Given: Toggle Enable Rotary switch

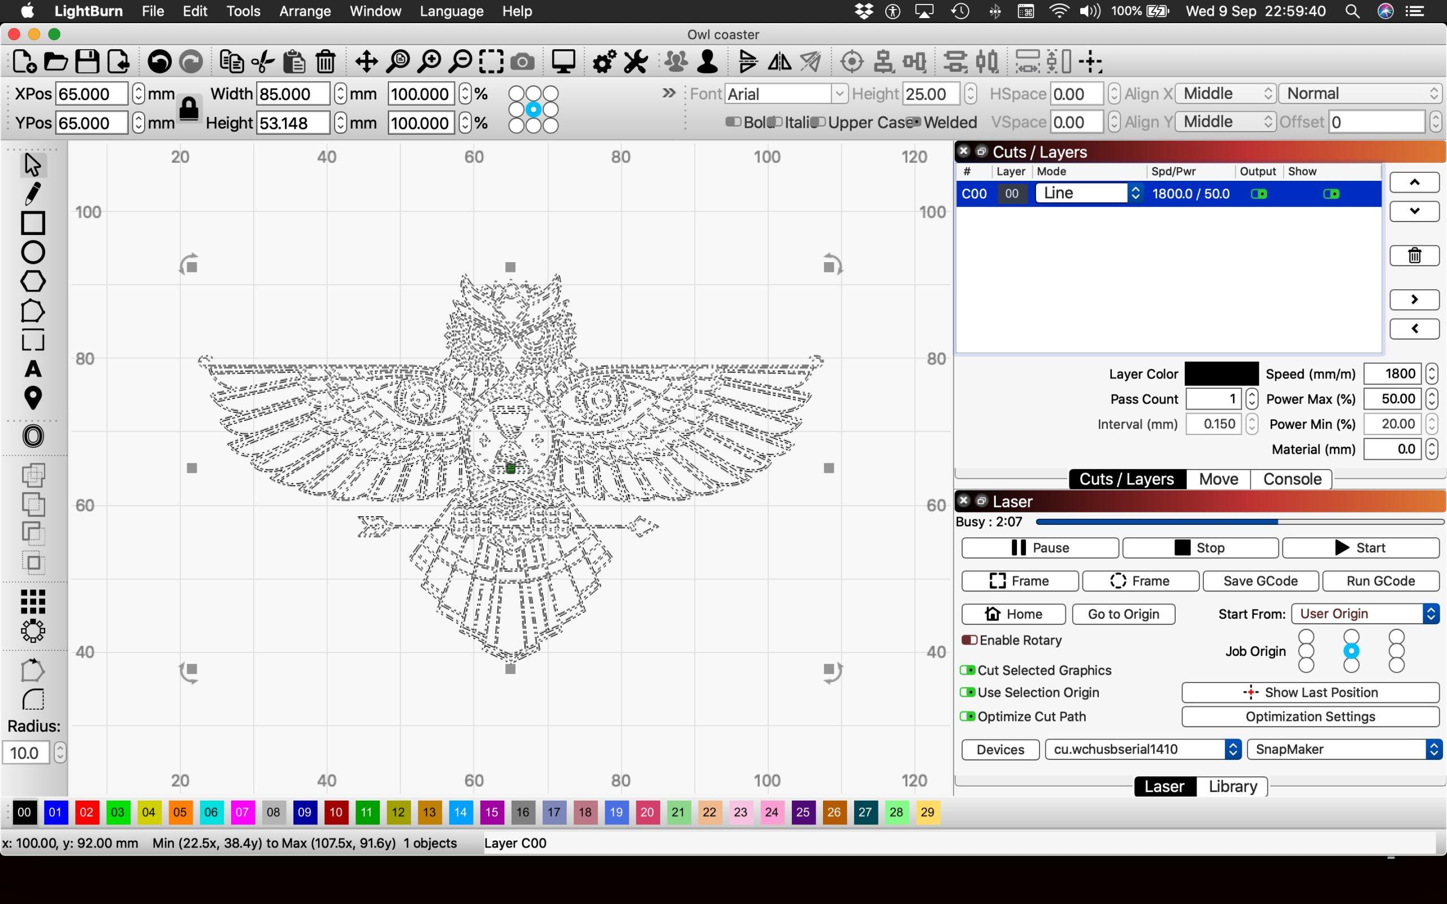Looking at the screenshot, I should click(x=969, y=640).
